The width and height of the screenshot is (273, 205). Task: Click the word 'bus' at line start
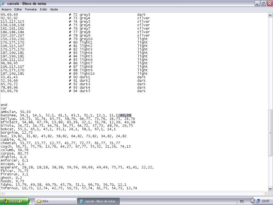click(4, 136)
